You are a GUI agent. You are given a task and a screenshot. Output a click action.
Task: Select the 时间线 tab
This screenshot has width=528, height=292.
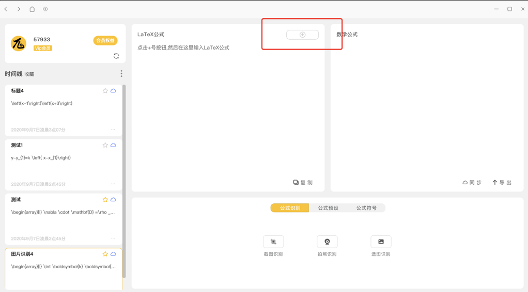[13, 74]
